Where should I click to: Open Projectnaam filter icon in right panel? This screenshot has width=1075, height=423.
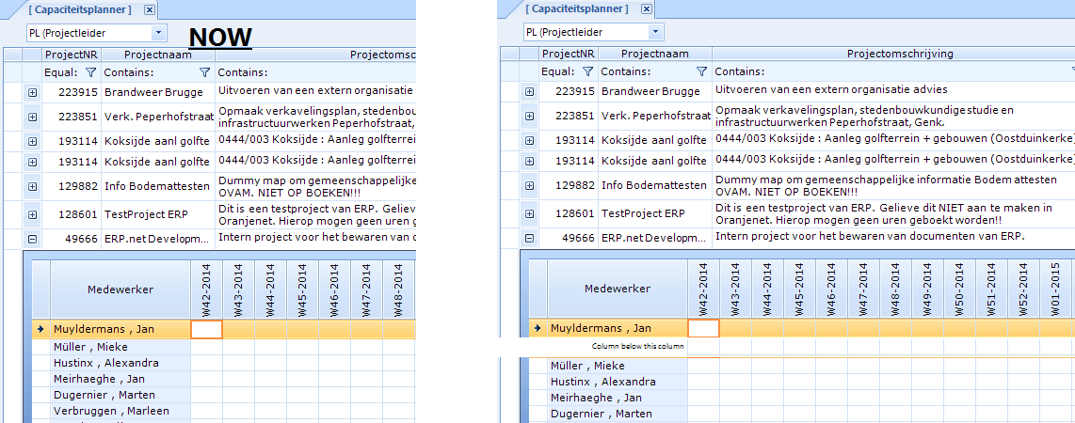[x=701, y=71]
